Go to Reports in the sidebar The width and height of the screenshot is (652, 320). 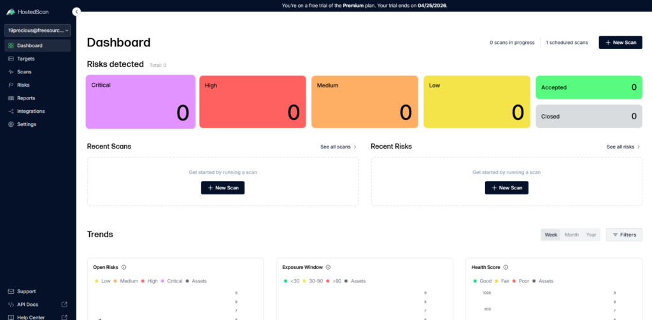click(x=25, y=98)
